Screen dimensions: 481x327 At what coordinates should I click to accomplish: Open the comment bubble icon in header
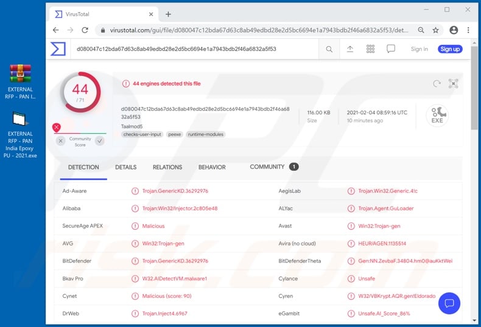pos(391,49)
